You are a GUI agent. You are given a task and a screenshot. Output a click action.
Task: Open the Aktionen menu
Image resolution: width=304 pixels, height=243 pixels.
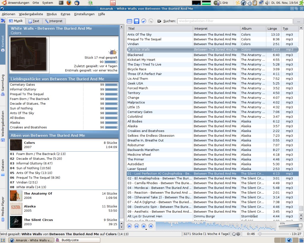[x=9, y=14]
